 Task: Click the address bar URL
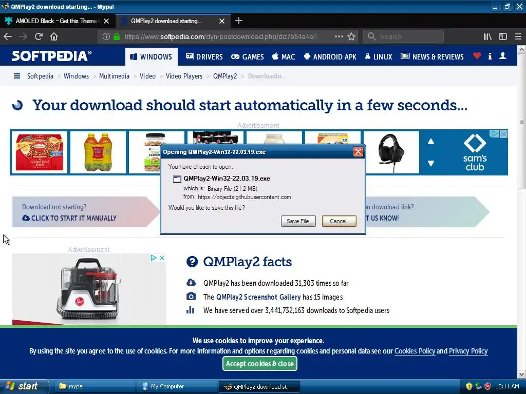point(220,36)
